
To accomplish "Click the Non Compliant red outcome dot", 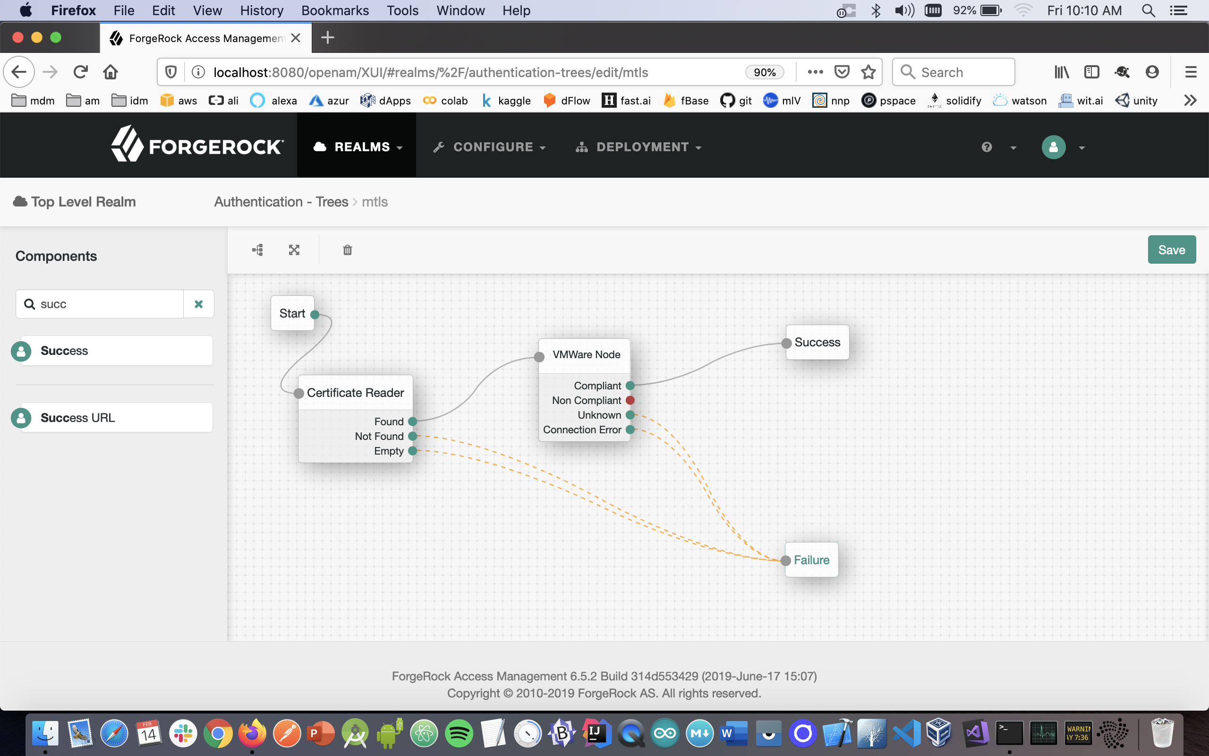I will 630,401.
